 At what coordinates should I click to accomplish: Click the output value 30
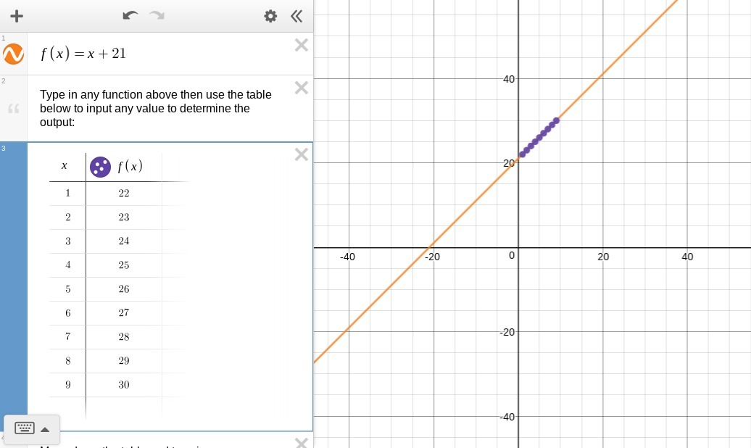coord(123,385)
